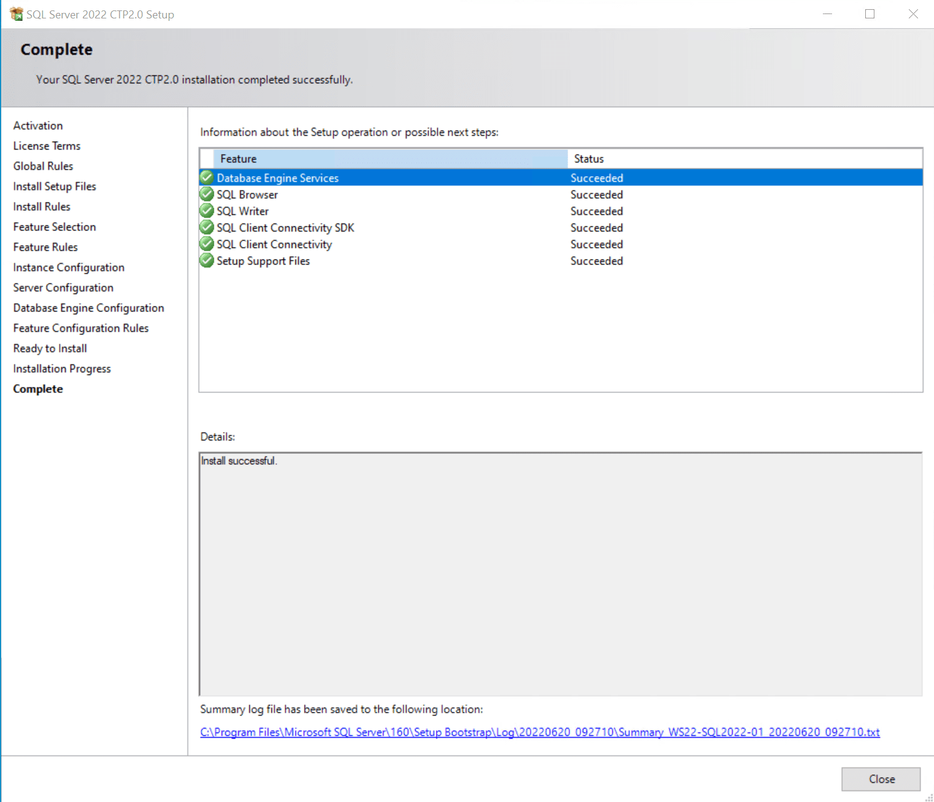Click the Activation step in sidebar
The image size is (934, 802).
coord(38,126)
